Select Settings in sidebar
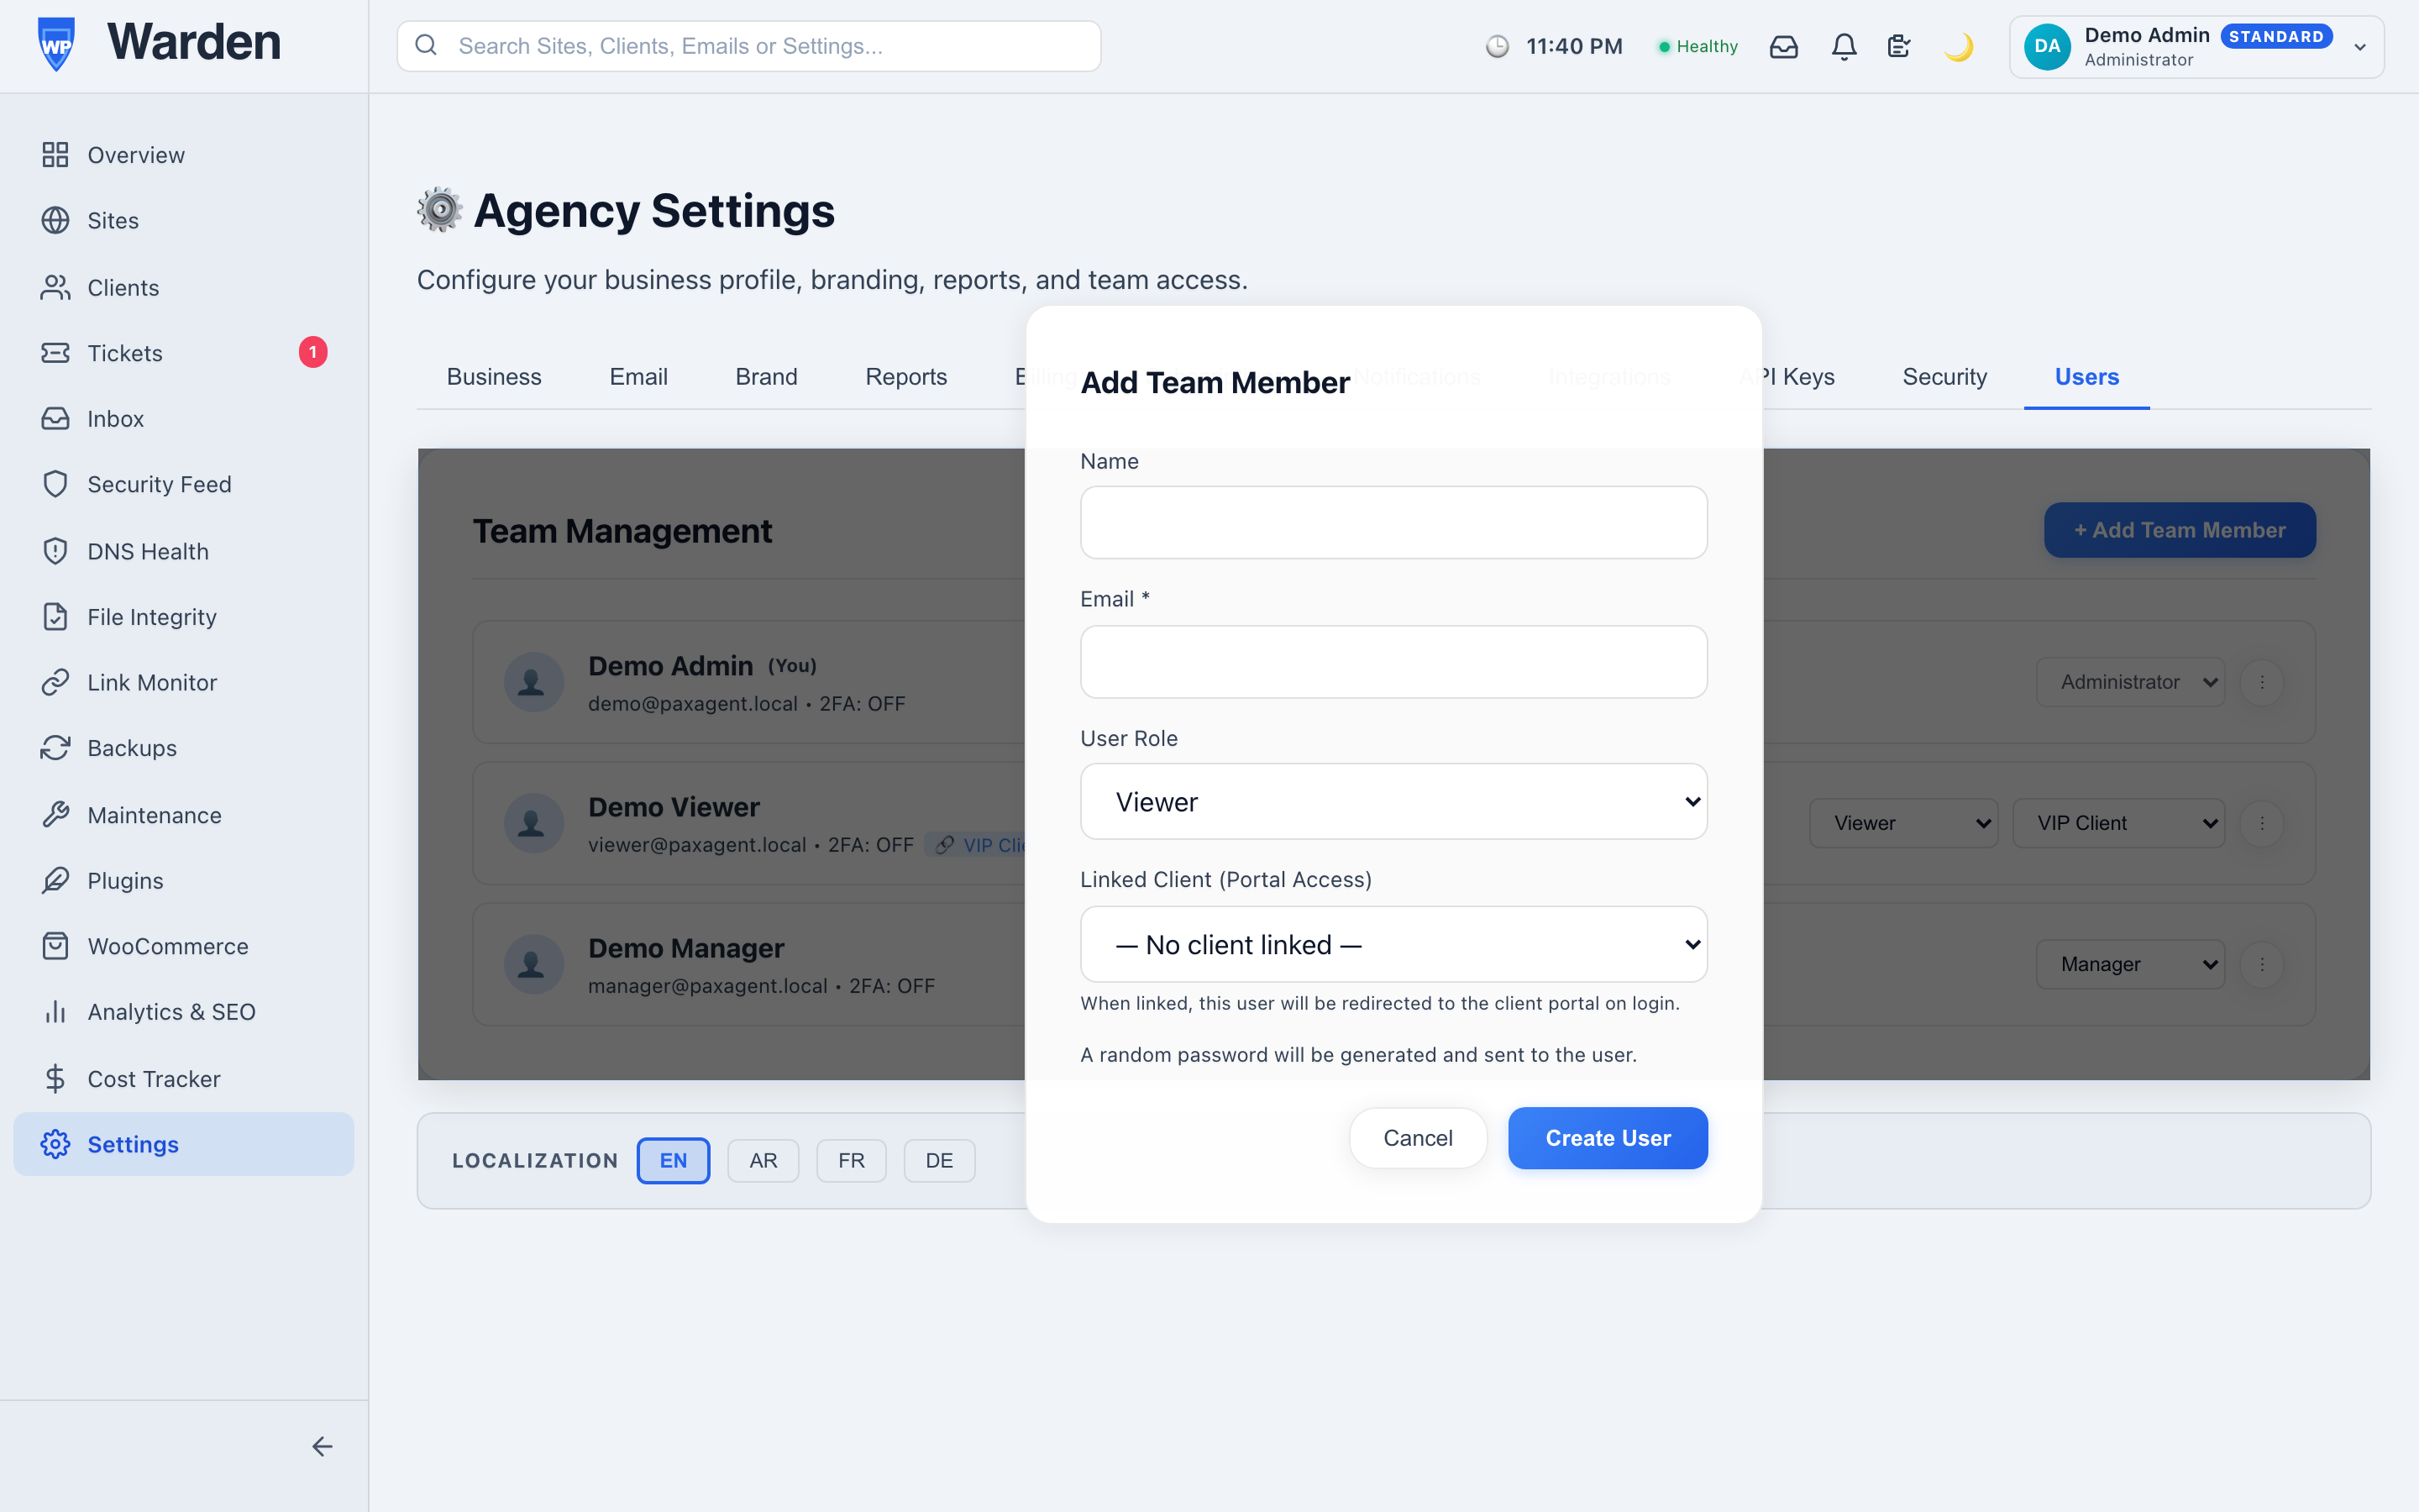Viewport: 2419px width, 1512px height. tap(184, 1144)
